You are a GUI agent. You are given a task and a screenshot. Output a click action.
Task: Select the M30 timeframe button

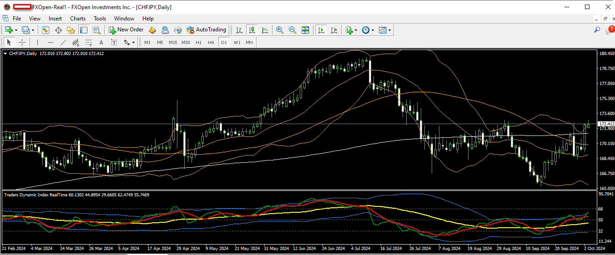[186, 42]
